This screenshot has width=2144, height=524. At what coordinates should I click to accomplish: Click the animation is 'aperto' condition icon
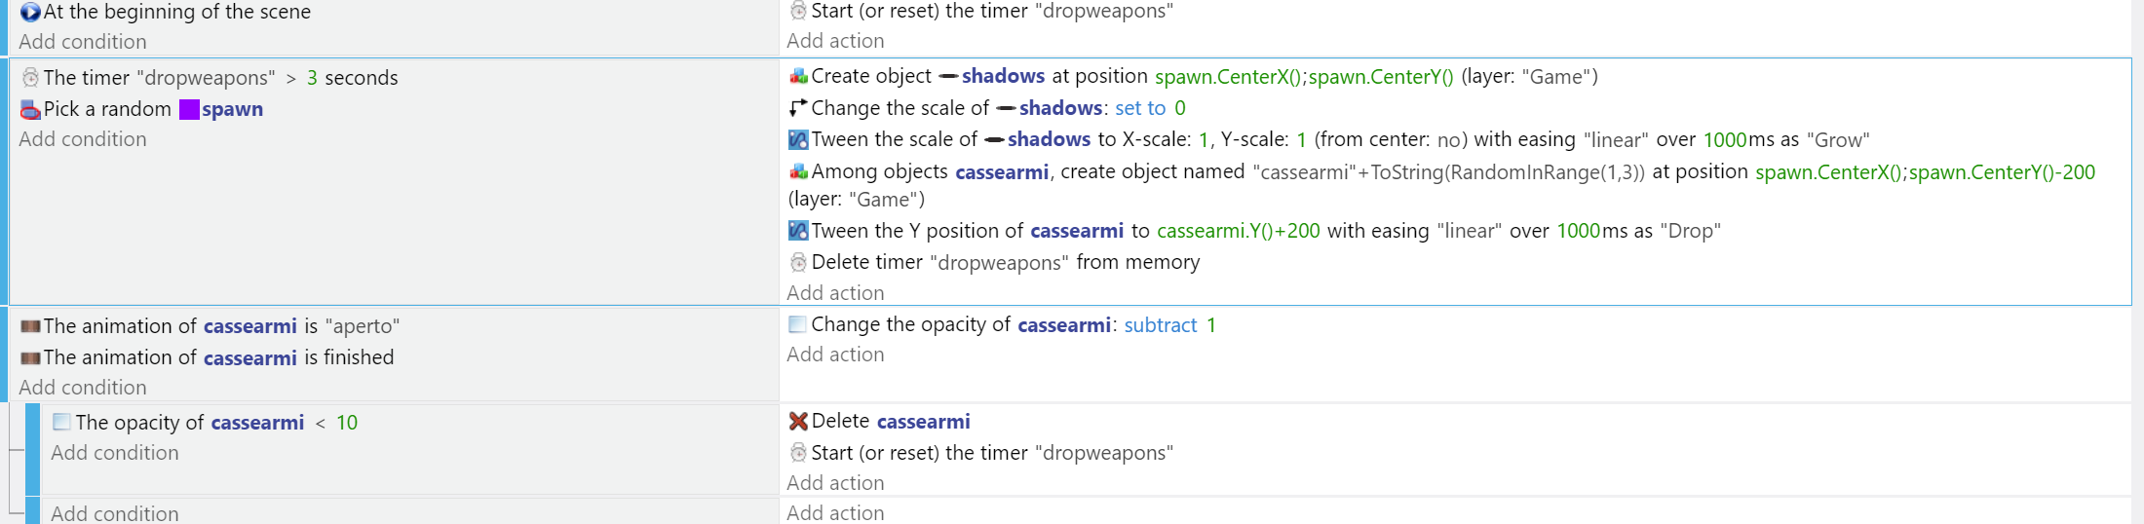pyautogui.click(x=30, y=326)
